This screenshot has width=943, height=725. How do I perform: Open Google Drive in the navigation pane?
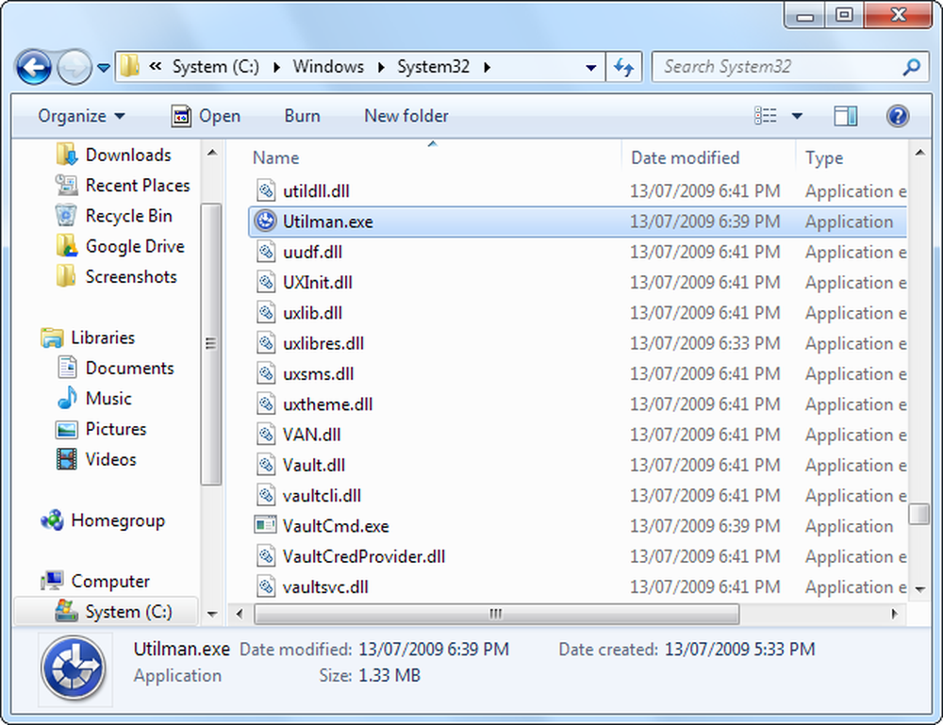[x=121, y=246]
